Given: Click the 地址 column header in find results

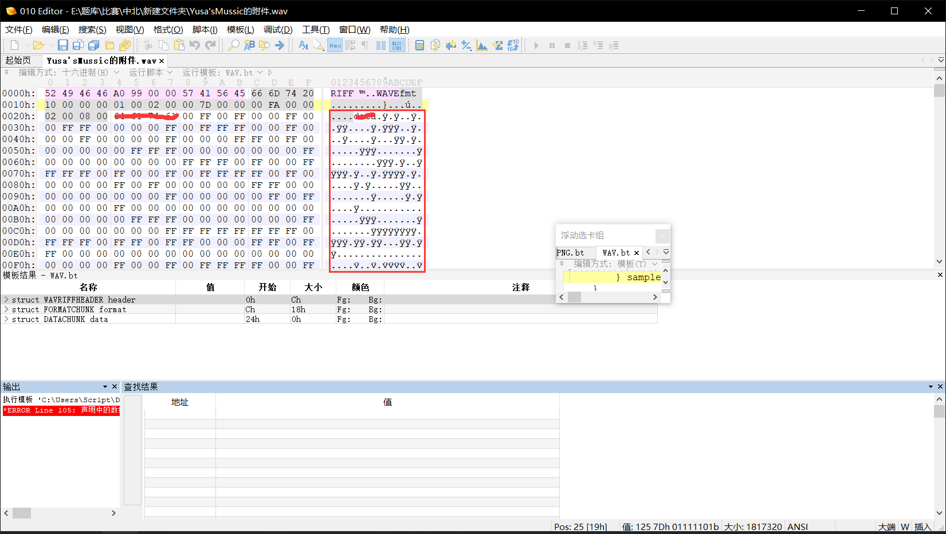Looking at the screenshot, I should [x=179, y=402].
